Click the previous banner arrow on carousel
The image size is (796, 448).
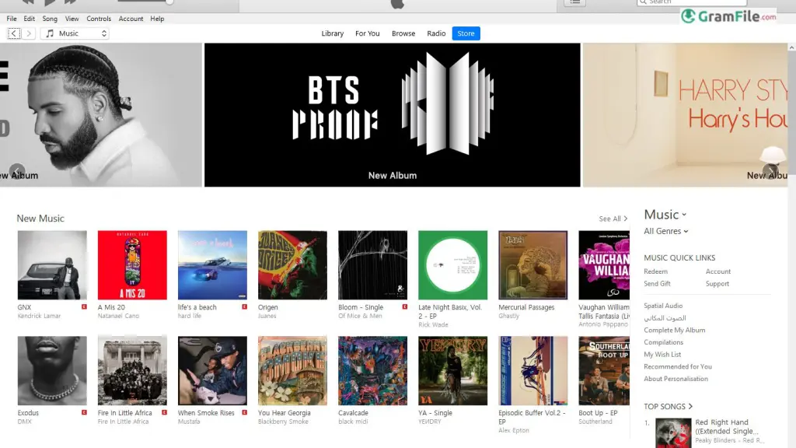(17, 172)
